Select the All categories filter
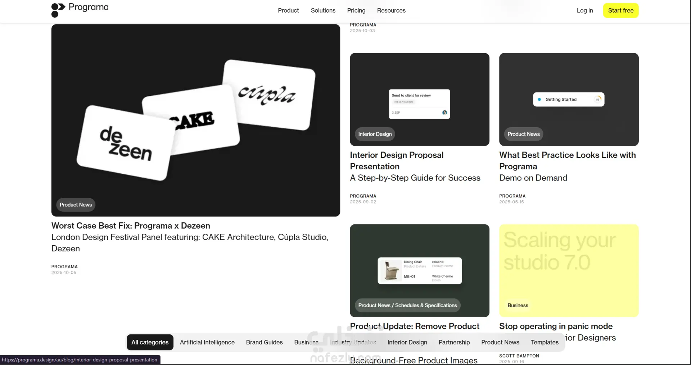Viewport: 691px width, 365px height. click(x=150, y=342)
